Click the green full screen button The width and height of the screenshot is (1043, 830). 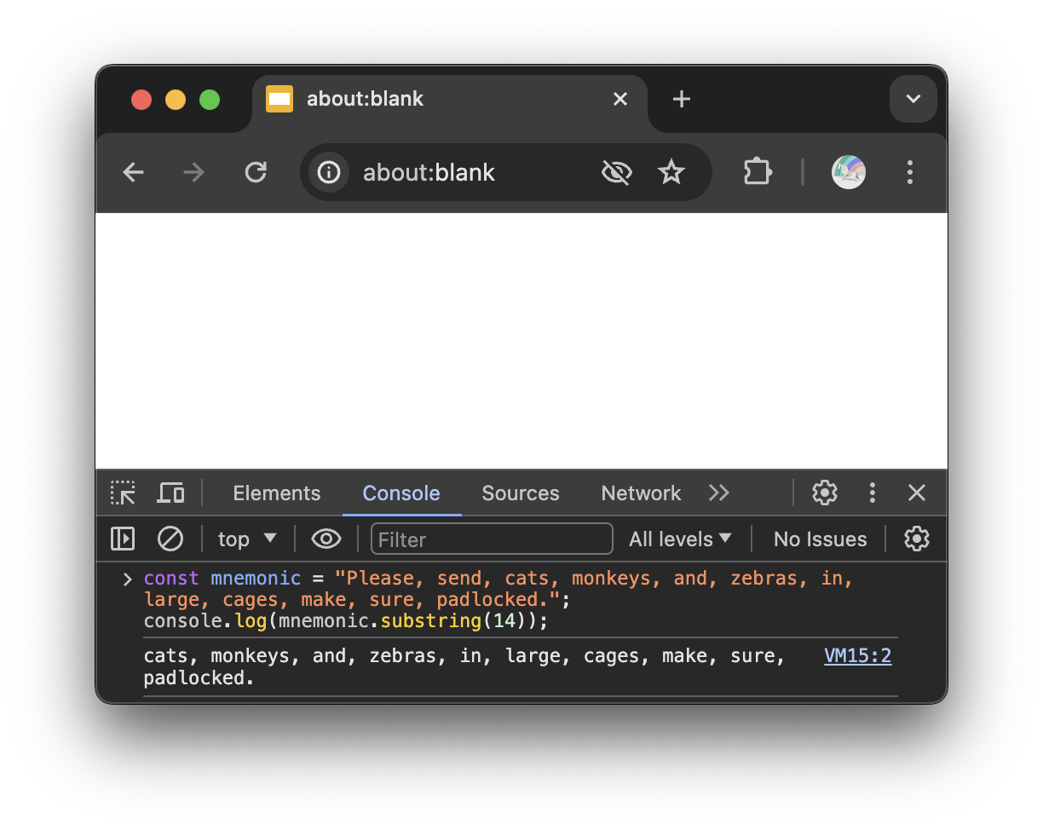pos(210,100)
